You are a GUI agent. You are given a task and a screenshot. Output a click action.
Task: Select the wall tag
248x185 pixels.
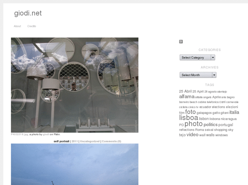click(202, 135)
